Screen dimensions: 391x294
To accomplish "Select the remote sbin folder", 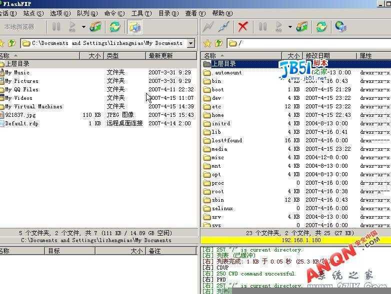I will [217, 200].
